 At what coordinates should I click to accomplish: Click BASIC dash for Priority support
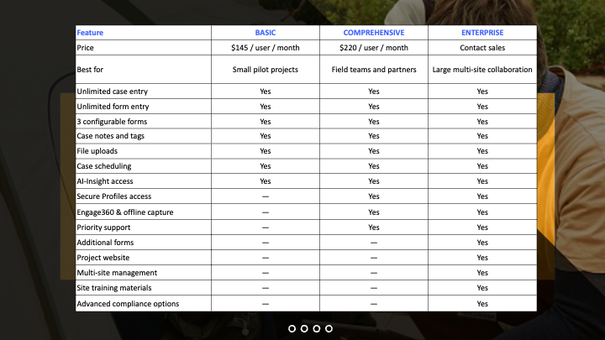(x=266, y=228)
